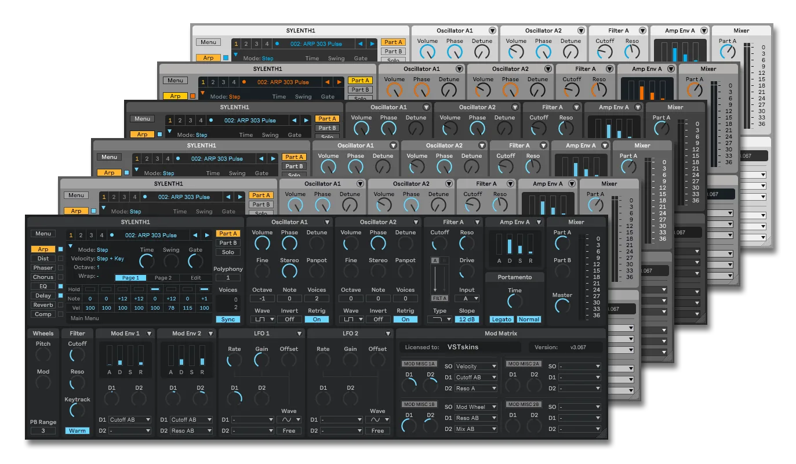Click the Wheels Pitch knob
Screen dimensions: 796x464
(43, 355)
